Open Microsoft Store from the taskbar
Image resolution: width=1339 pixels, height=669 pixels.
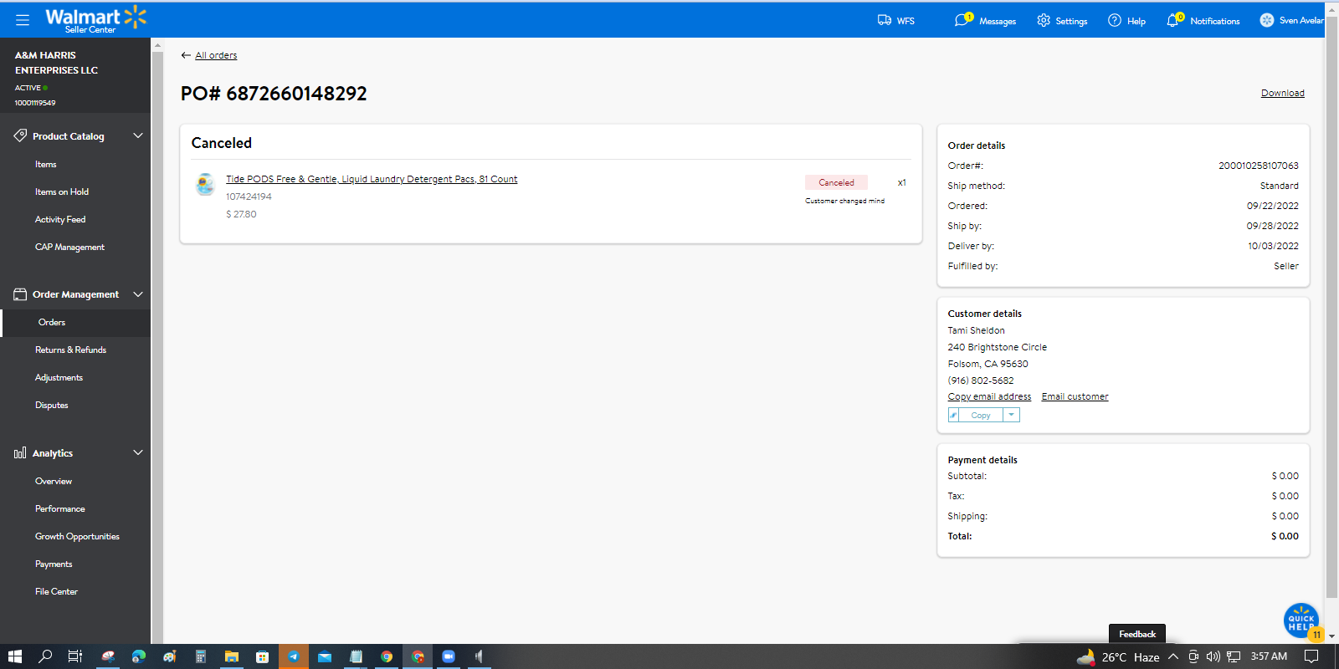263,656
